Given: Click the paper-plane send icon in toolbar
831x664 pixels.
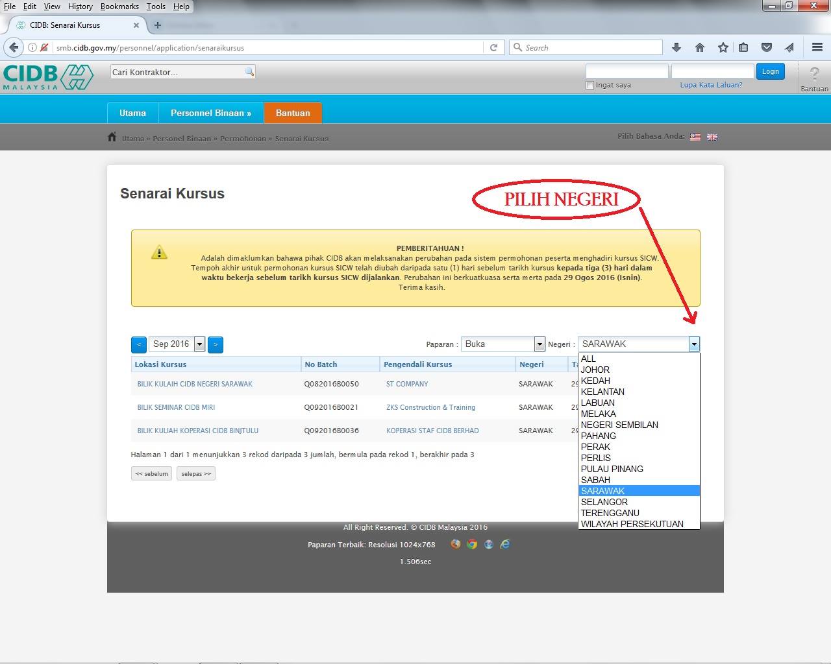Looking at the screenshot, I should (x=789, y=47).
